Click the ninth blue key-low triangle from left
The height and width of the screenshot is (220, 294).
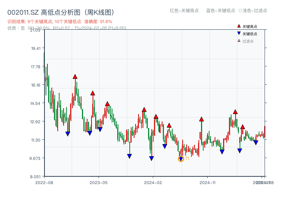tap(240, 151)
